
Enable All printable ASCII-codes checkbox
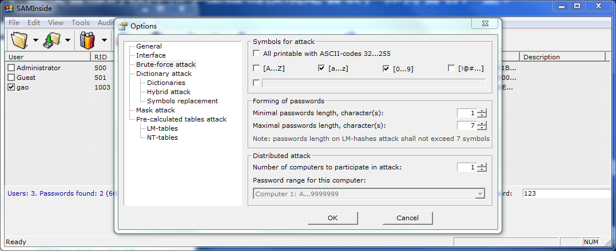click(x=256, y=54)
